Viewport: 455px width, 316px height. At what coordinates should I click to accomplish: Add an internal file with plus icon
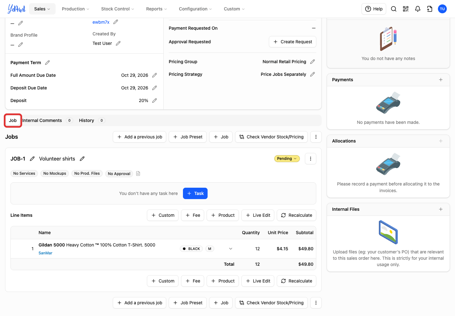(x=441, y=209)
